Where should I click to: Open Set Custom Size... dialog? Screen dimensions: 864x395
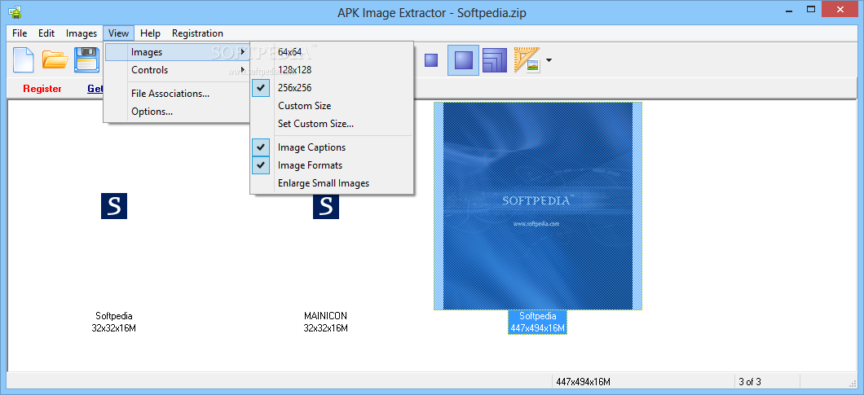click(332, 124)
